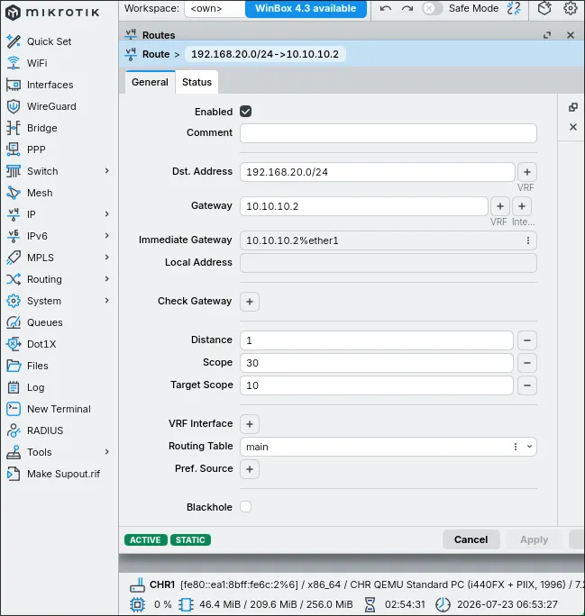585x616 pixels.
Task: Add VRF to Dst. Address
Action: (527, 172)
